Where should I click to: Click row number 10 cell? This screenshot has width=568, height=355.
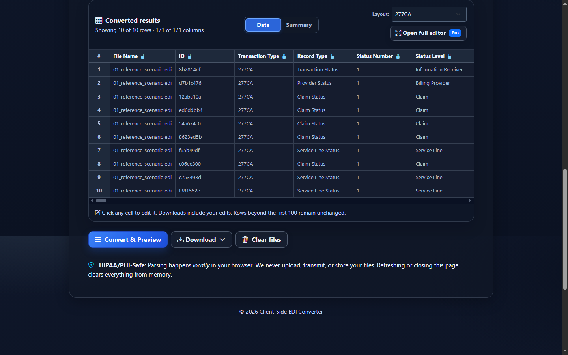point(99,191)
